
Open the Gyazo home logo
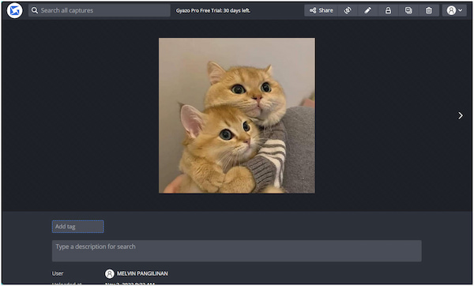pyautogui.click(x=14, y=10)
